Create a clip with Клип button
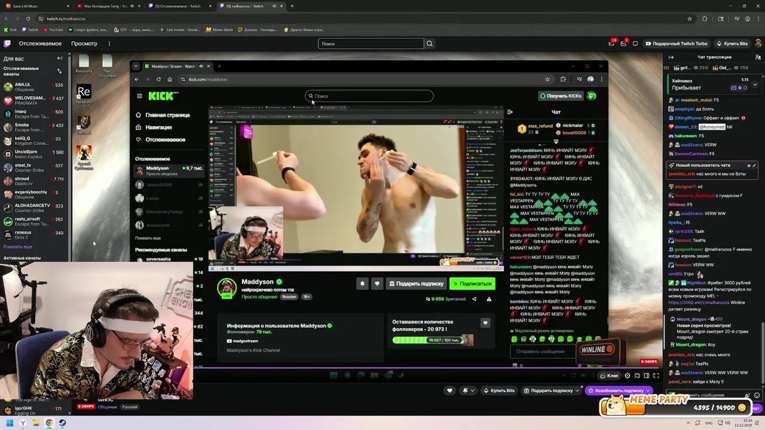765x430 pixels. coord(609,376)
